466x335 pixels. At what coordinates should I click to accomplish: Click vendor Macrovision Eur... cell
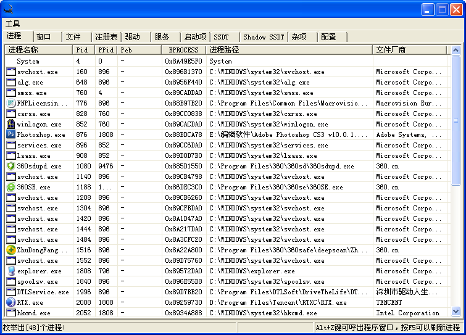tap(409, 103)
